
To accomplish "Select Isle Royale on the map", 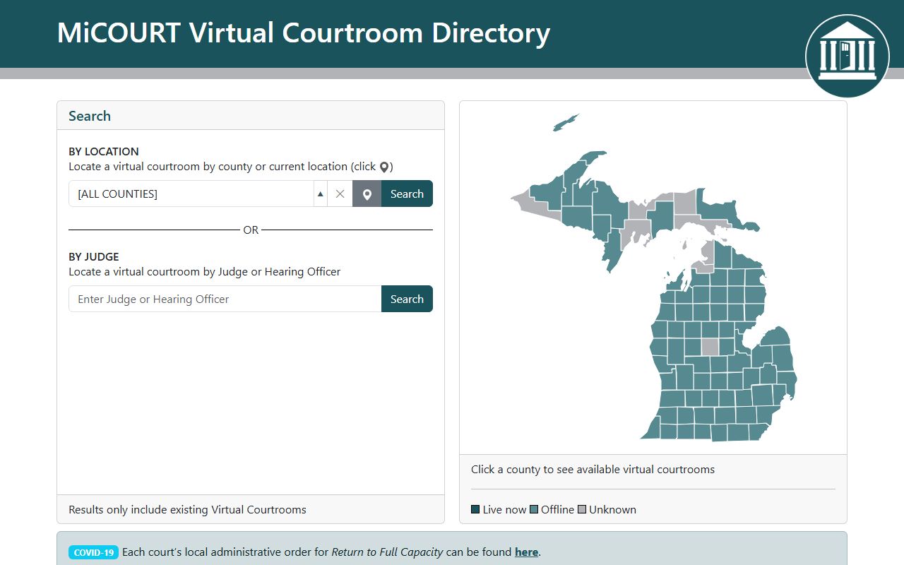I will click(565, 123).
